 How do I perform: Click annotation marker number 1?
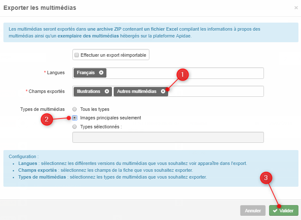182,75
